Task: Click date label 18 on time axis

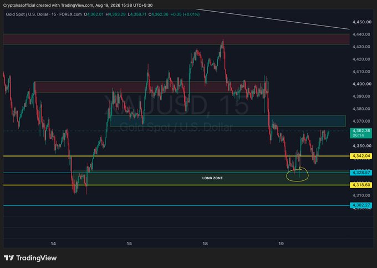Action: coord(205,244)
